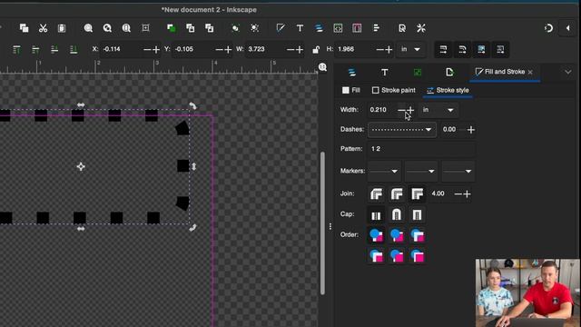Select the square cap style
Screen dimensions: 581x327
(x=418, y=214)
